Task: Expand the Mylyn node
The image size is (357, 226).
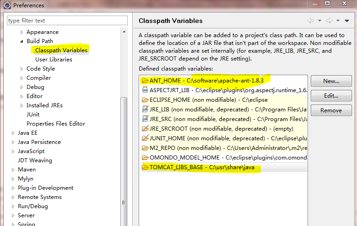Action: coord(13,179)
